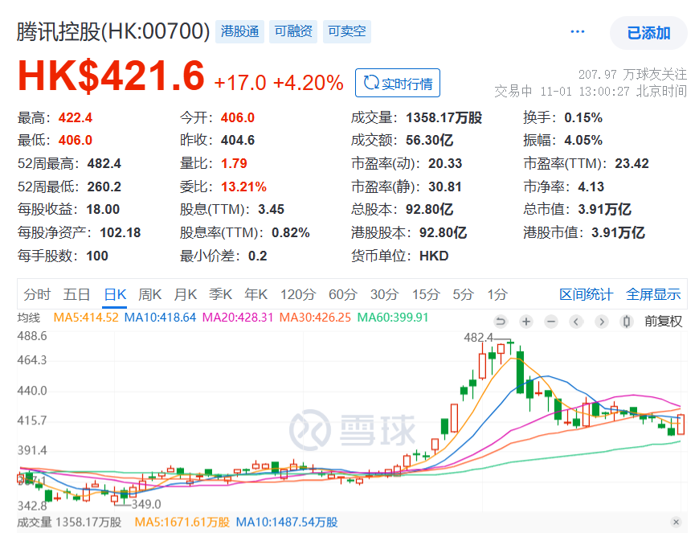Click the 可融资 tag
This screenshot has height=533, width=695.
pyautogui.click(x=293, y=31)
